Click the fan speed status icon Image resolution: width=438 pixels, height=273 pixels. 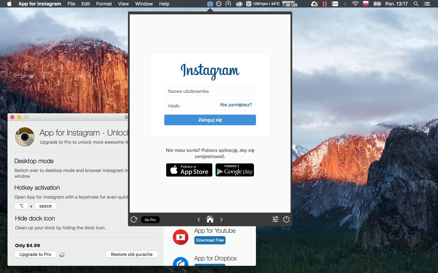pos(249,4)
